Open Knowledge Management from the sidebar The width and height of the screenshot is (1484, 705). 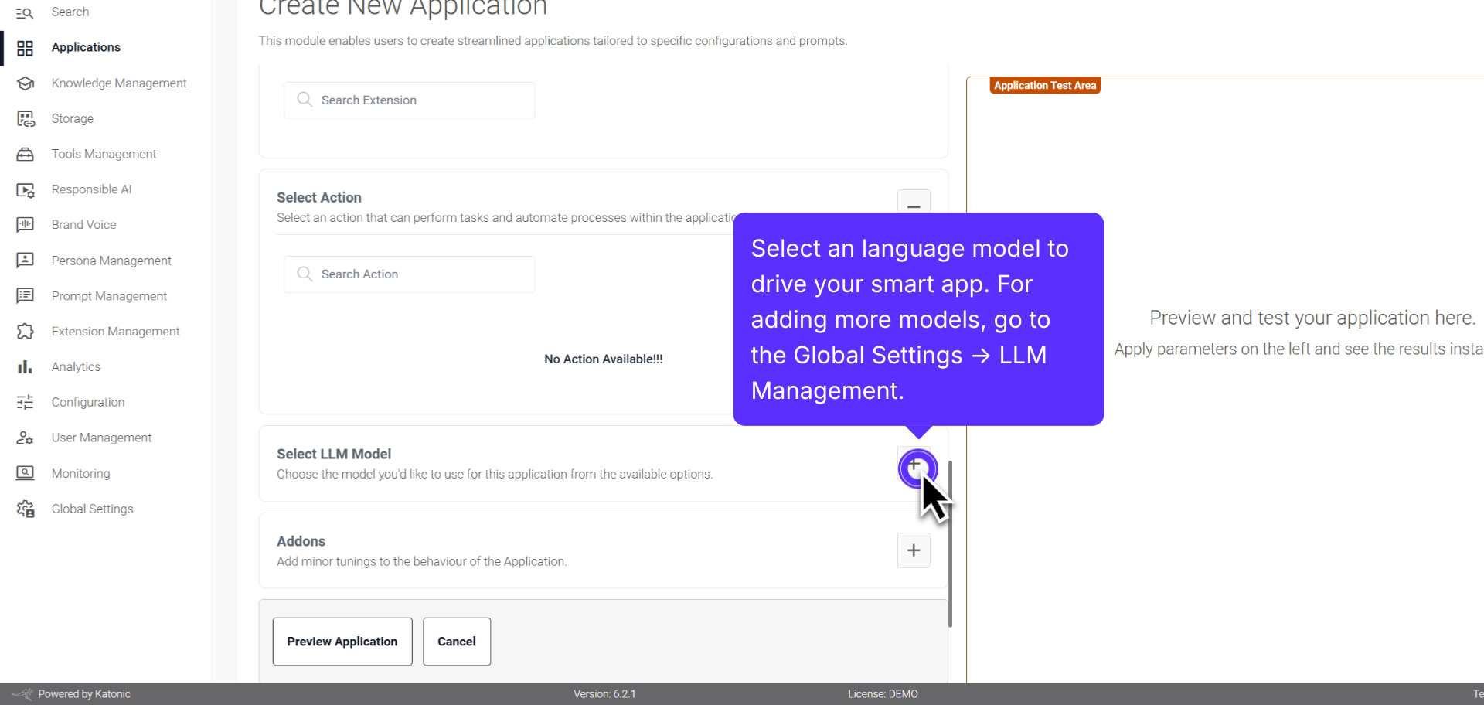[x=26, y=83]
